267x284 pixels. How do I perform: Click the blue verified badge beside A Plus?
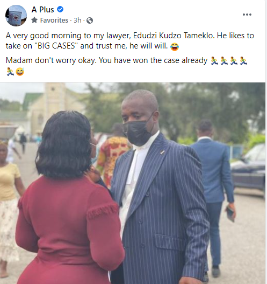(x=60, y=9)
